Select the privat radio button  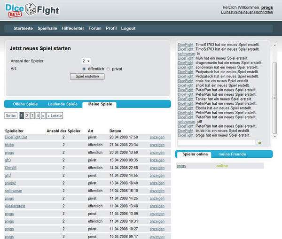point(108,69)
